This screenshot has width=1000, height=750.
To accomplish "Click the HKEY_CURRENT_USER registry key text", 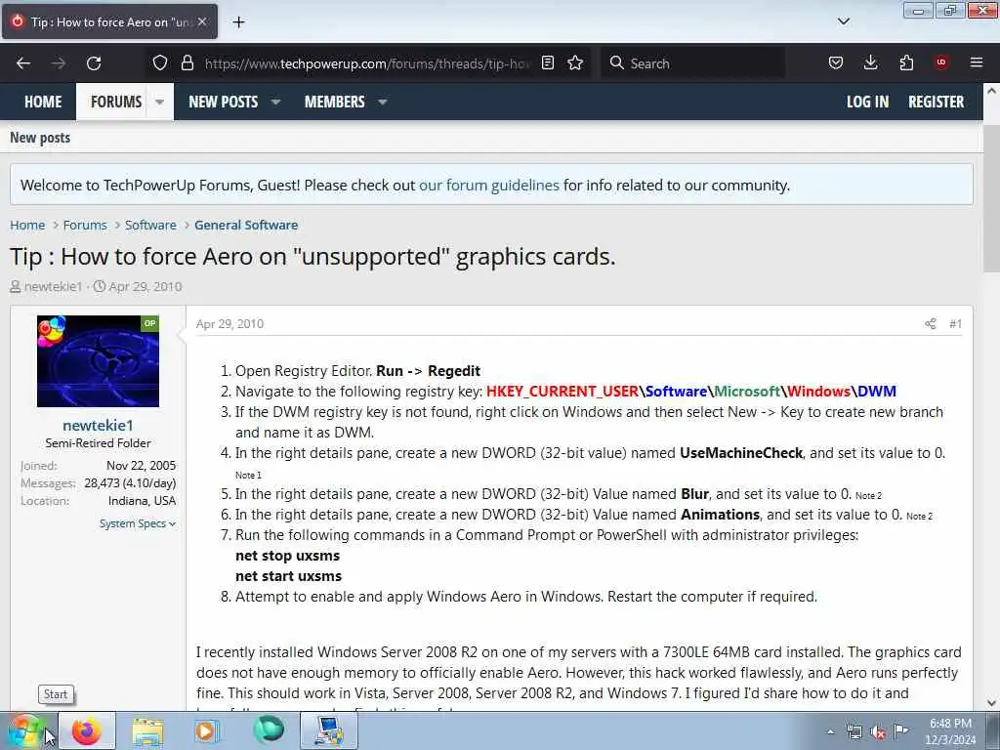I will pyautogui.click(x=562, y=392).
